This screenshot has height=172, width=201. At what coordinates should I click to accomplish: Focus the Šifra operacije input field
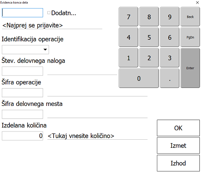(x=22, y=92)
